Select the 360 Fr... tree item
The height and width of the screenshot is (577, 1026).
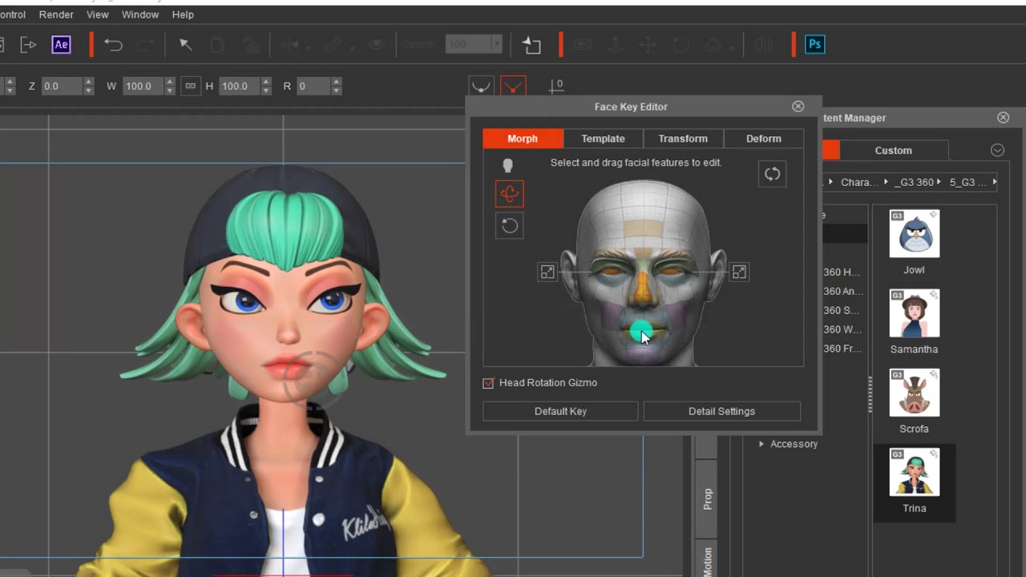pyautogui.click(x=842, y=349)
